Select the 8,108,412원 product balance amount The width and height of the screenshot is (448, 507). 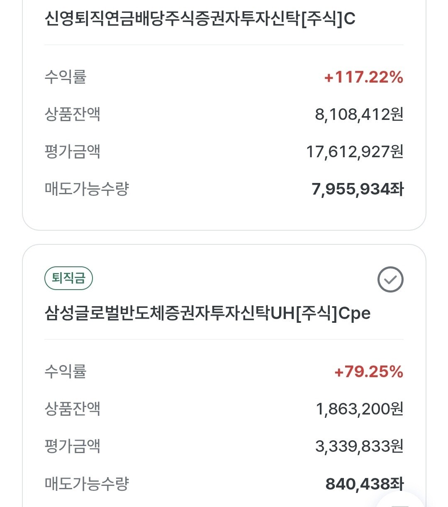(359, 114)
